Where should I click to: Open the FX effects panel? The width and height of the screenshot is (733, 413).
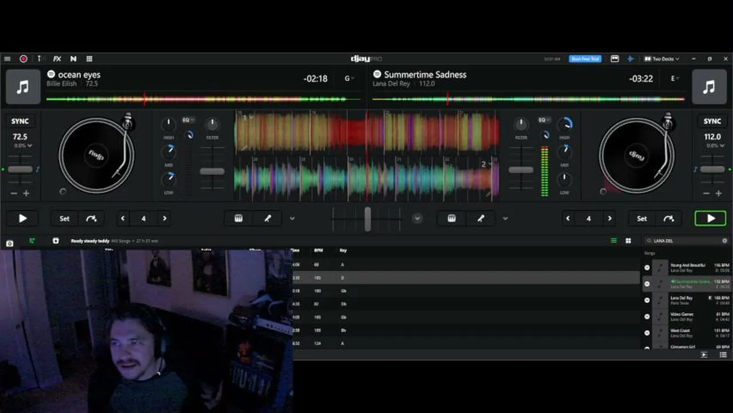(x=57, y=59)
